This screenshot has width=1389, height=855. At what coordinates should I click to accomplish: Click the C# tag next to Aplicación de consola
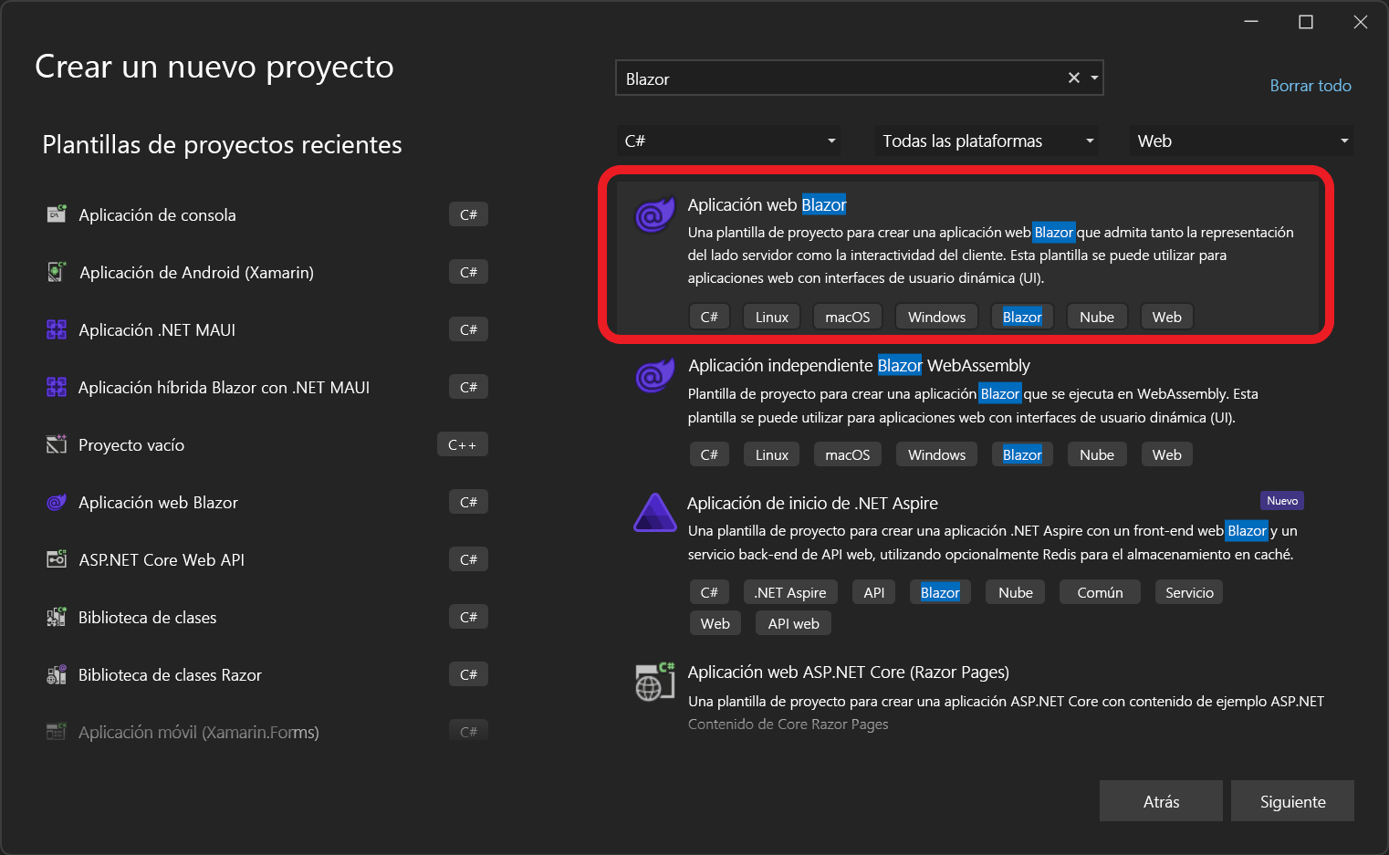[468, 214]
